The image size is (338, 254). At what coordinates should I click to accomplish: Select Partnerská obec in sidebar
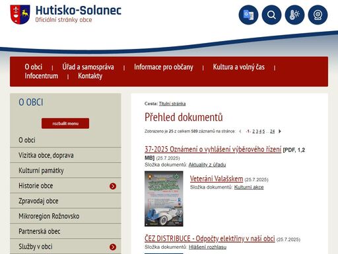pos(65,232)
